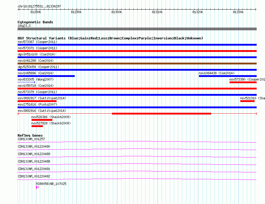
Task: Open nsv527828 (Shaikh2009) label
Action: (x=51, y=123)
